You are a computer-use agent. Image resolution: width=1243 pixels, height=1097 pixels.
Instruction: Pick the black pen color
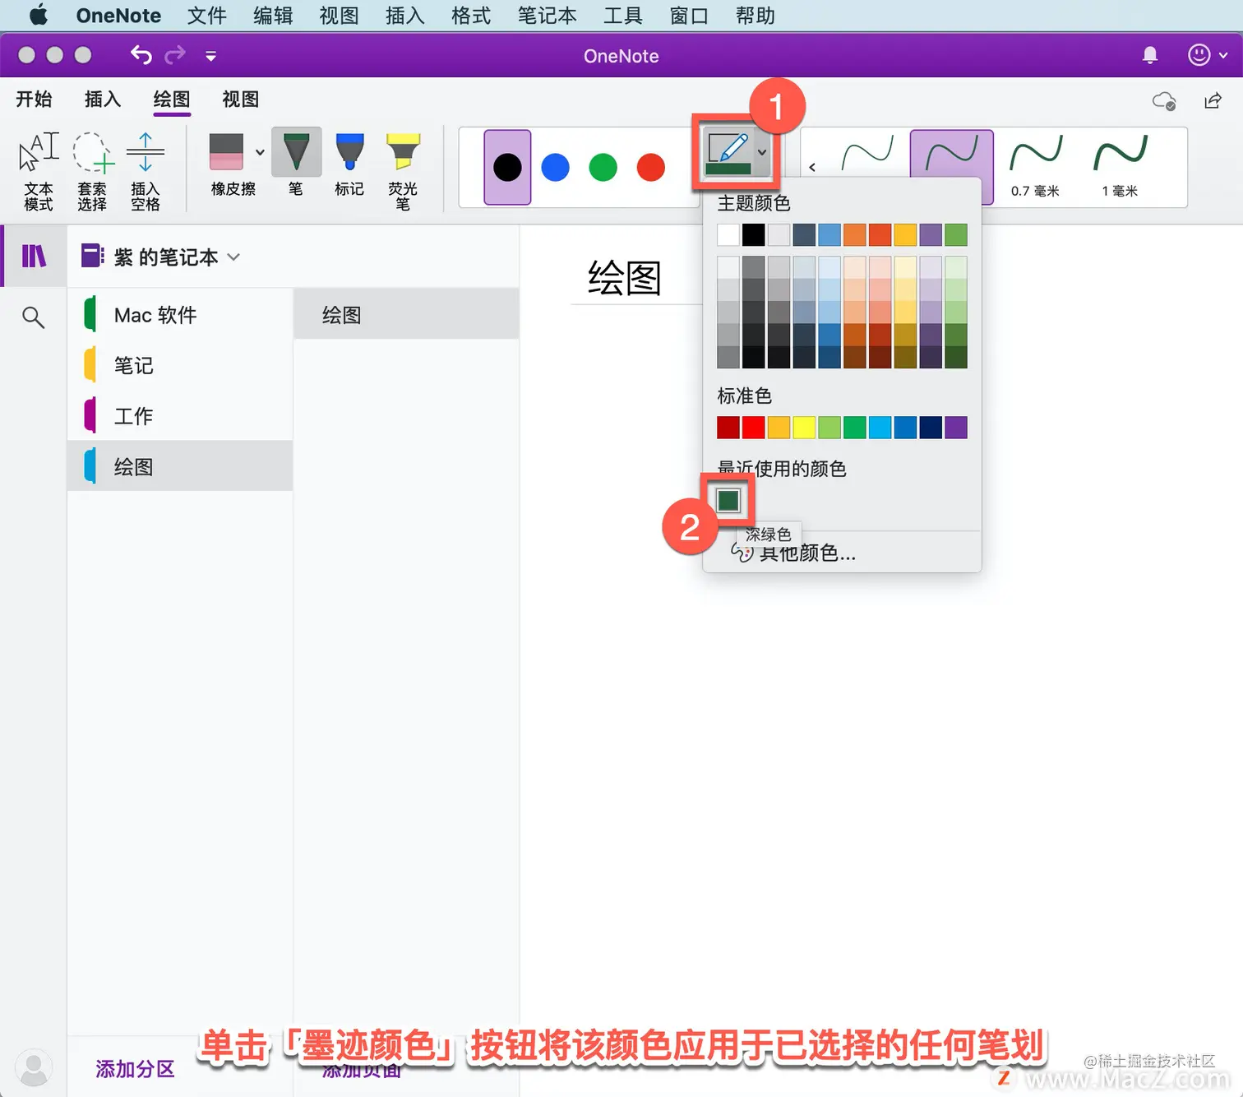click(507, 167)
